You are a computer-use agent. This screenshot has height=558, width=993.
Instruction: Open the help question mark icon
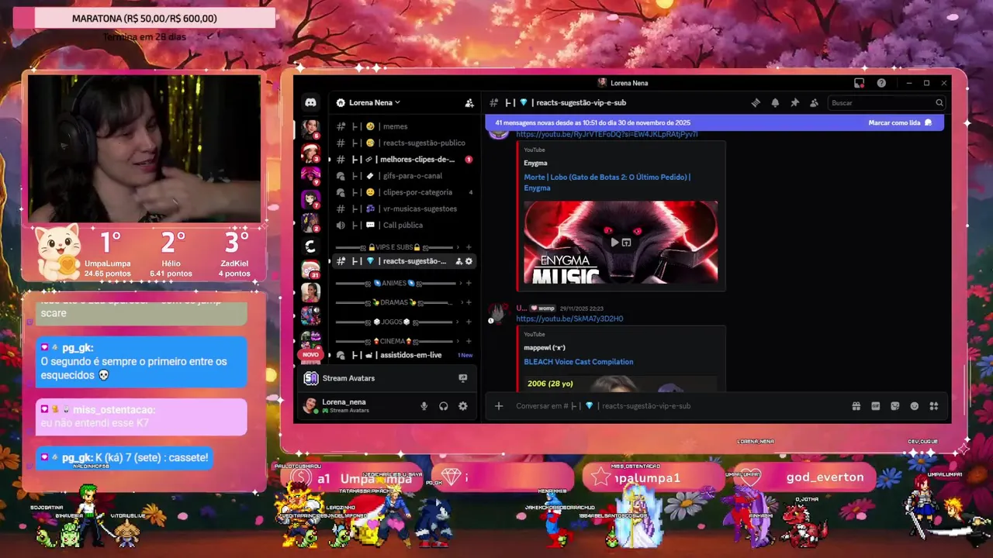click(x=881, y=83)
